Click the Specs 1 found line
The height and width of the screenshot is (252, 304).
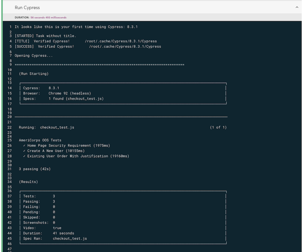[x=63, y=99]
